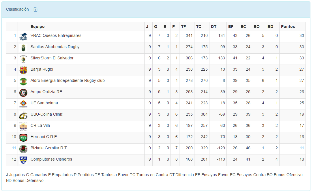
Task: Click the Ampo Ordizia RE team badge
Action: [x=23, y=93]
